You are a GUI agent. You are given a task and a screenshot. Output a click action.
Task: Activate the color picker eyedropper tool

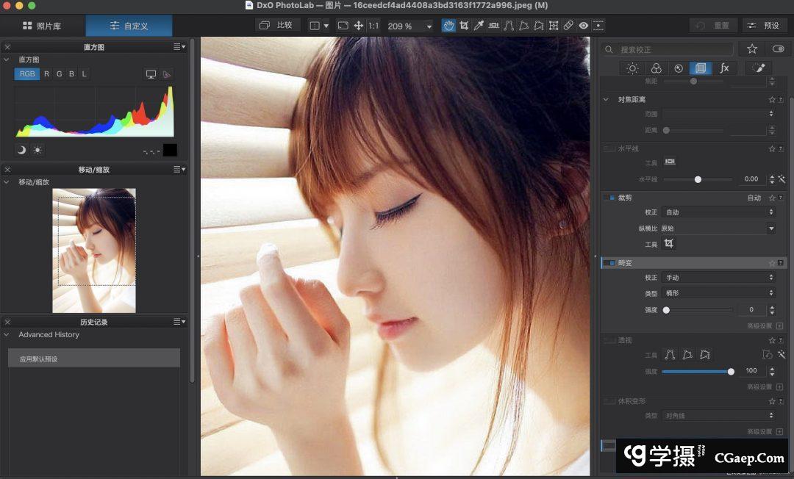pos(479,25)
